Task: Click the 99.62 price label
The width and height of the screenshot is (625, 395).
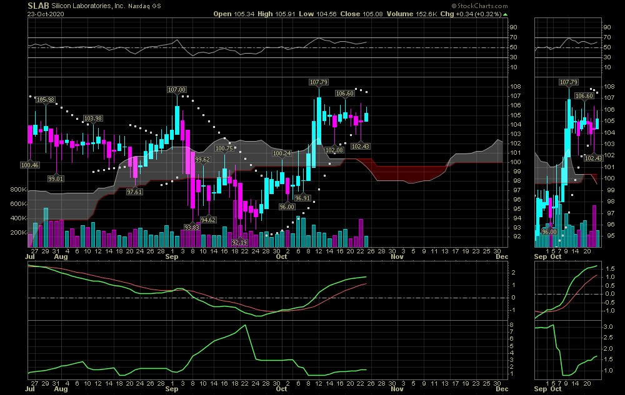Action: tap(202, 159)
